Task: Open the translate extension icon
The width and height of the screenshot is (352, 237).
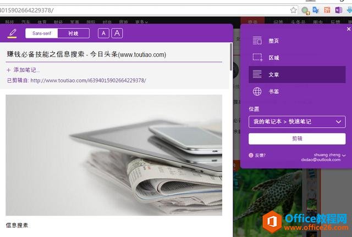Action: pyautogui.click(x=316, y=10)
